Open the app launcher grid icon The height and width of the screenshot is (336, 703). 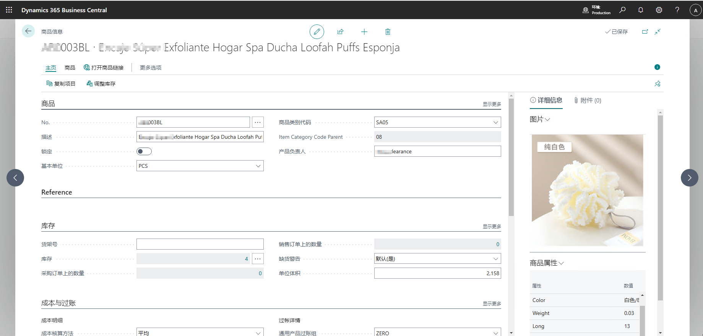tap(9, 10)
